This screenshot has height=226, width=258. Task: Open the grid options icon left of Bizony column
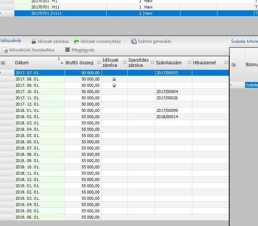tap(234, 65)
